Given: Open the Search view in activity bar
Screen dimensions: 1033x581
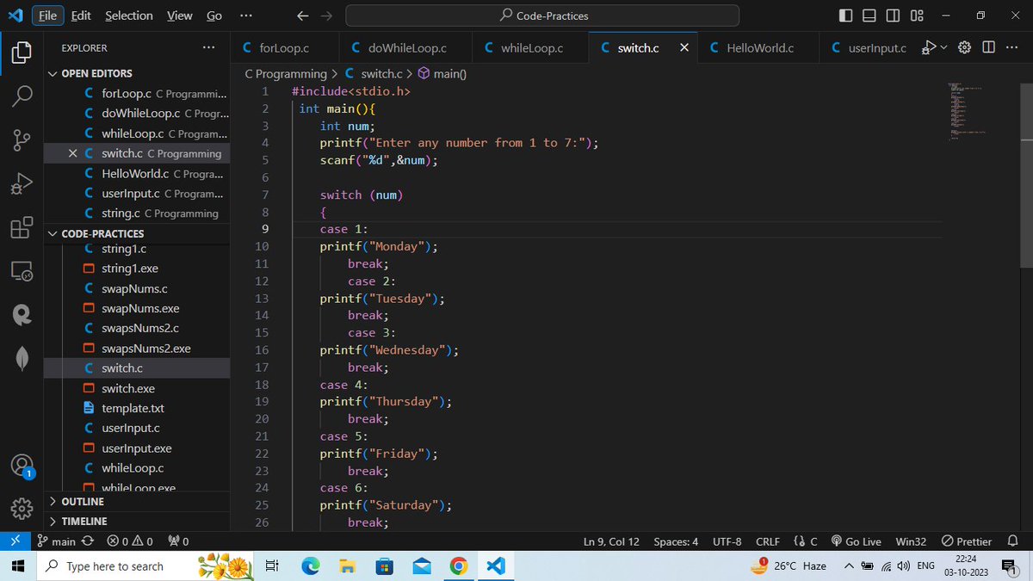Looking at the screenshot, I should click(x=22, y=96).
